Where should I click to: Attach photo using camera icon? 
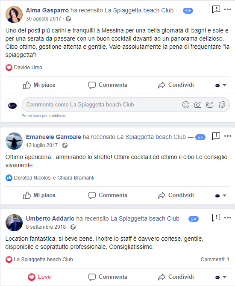click(198, 105)
